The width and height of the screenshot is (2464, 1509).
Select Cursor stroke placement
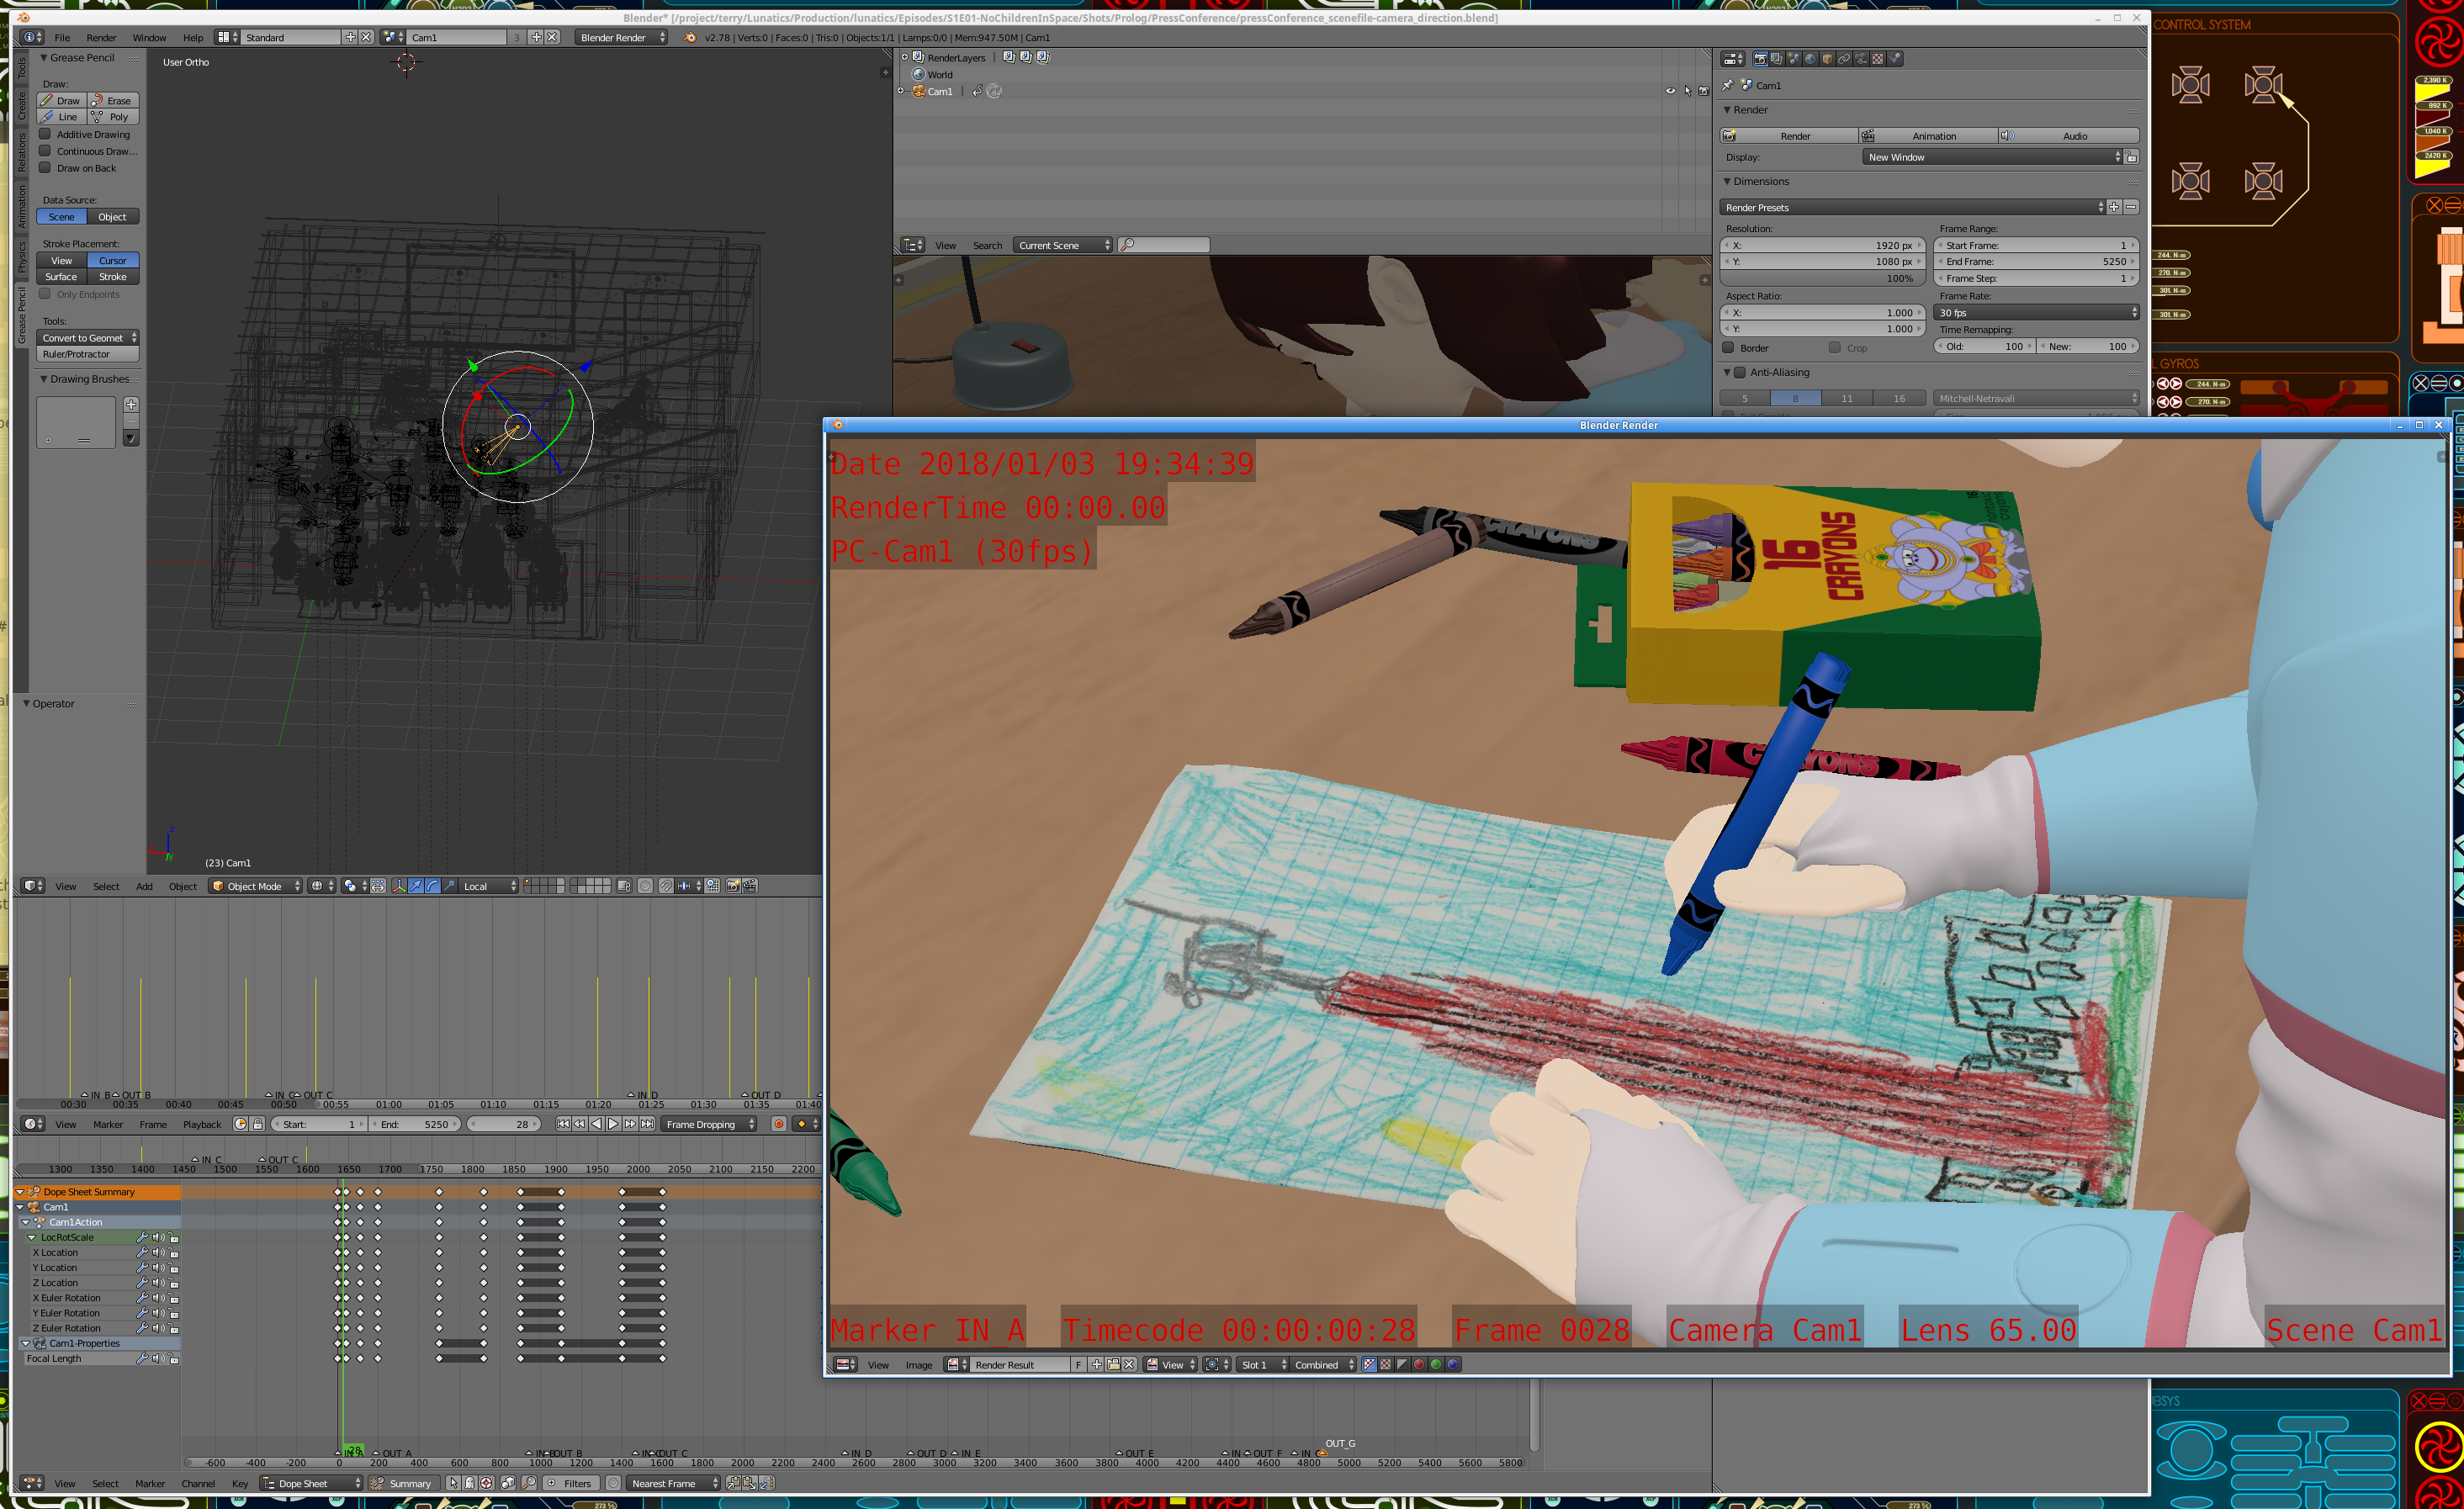tap(112, 260)
